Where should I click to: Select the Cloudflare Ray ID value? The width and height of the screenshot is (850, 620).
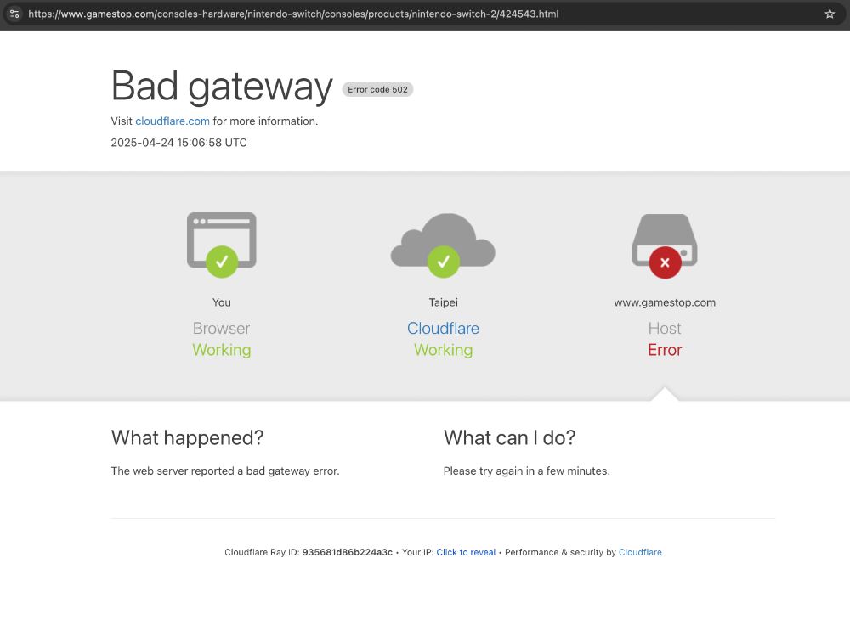click(348, 552)
